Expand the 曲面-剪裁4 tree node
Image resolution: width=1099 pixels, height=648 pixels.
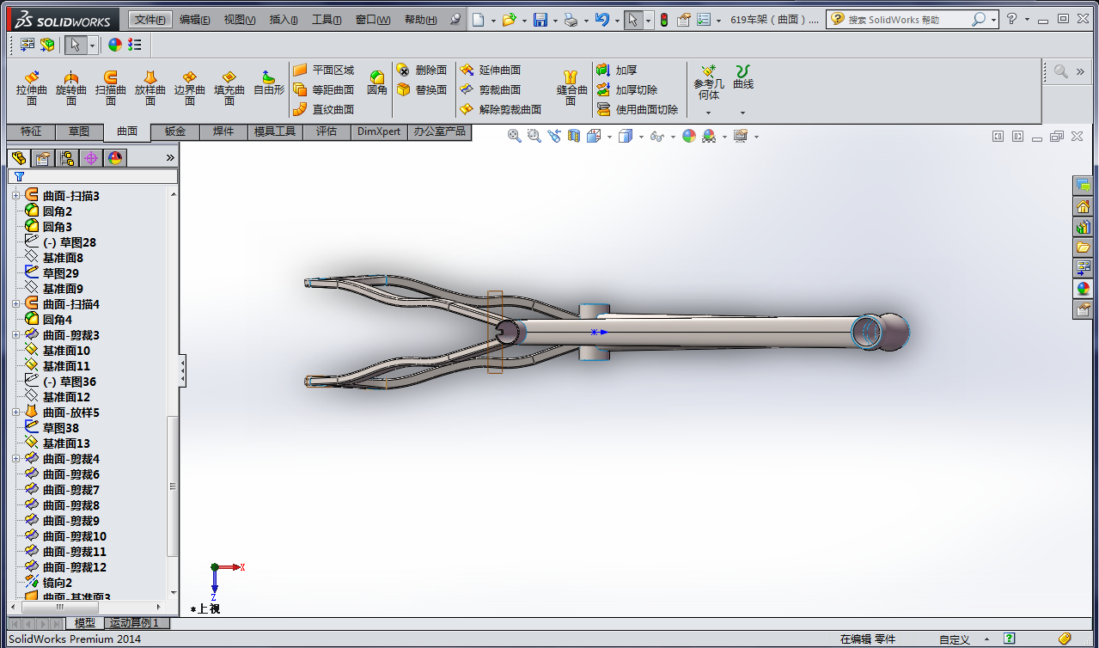(15, 459)
